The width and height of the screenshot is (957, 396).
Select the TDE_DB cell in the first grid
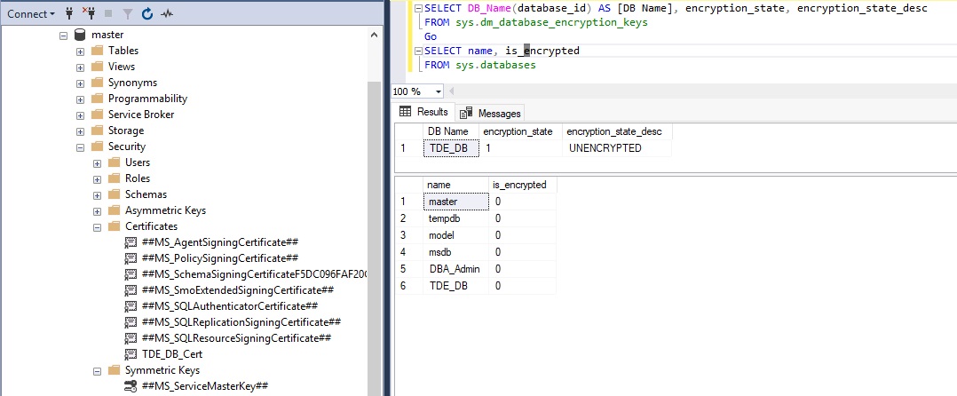point(451,148)
